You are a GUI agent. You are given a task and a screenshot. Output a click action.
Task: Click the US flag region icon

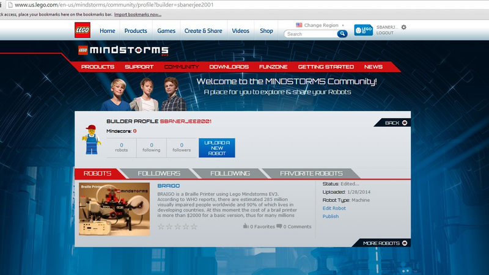[x=299, y=25]
